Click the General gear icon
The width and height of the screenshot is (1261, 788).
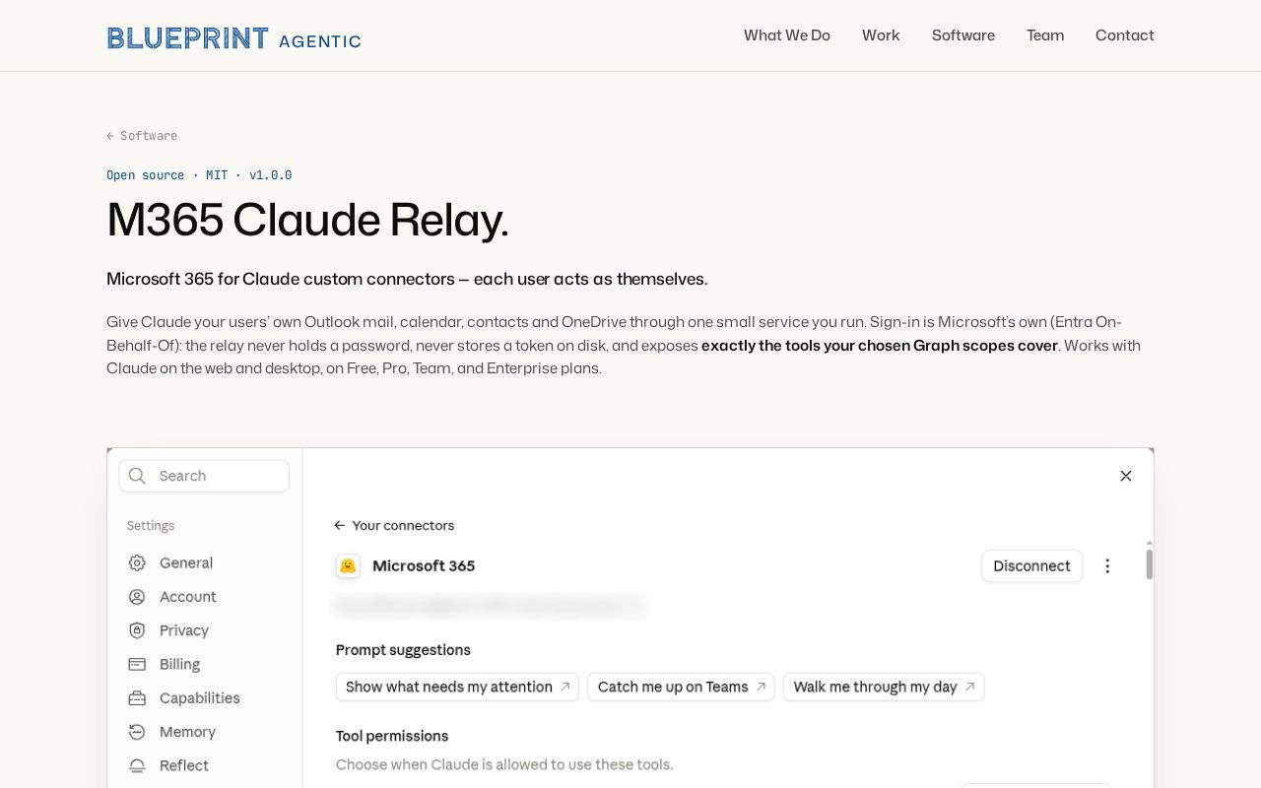click(137, 563)
